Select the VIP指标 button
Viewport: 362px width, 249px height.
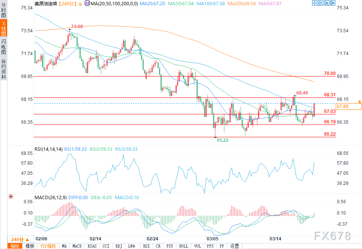coord(48,246)
